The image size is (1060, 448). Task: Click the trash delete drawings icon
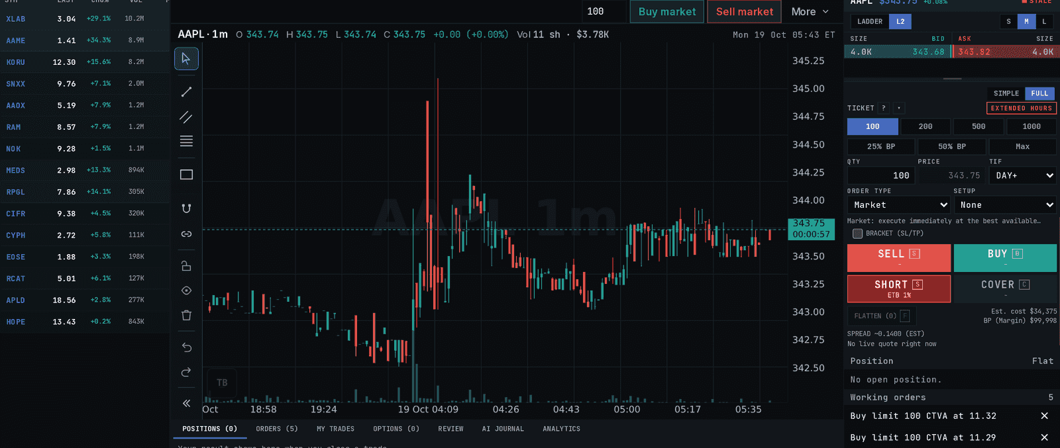coord(186,315)
